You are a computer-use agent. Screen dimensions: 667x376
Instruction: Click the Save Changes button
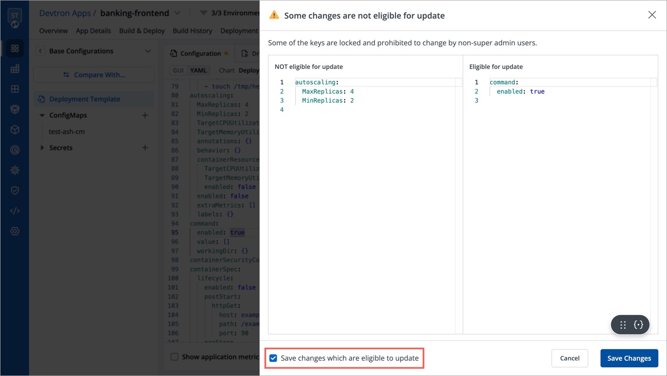(629, 358)
